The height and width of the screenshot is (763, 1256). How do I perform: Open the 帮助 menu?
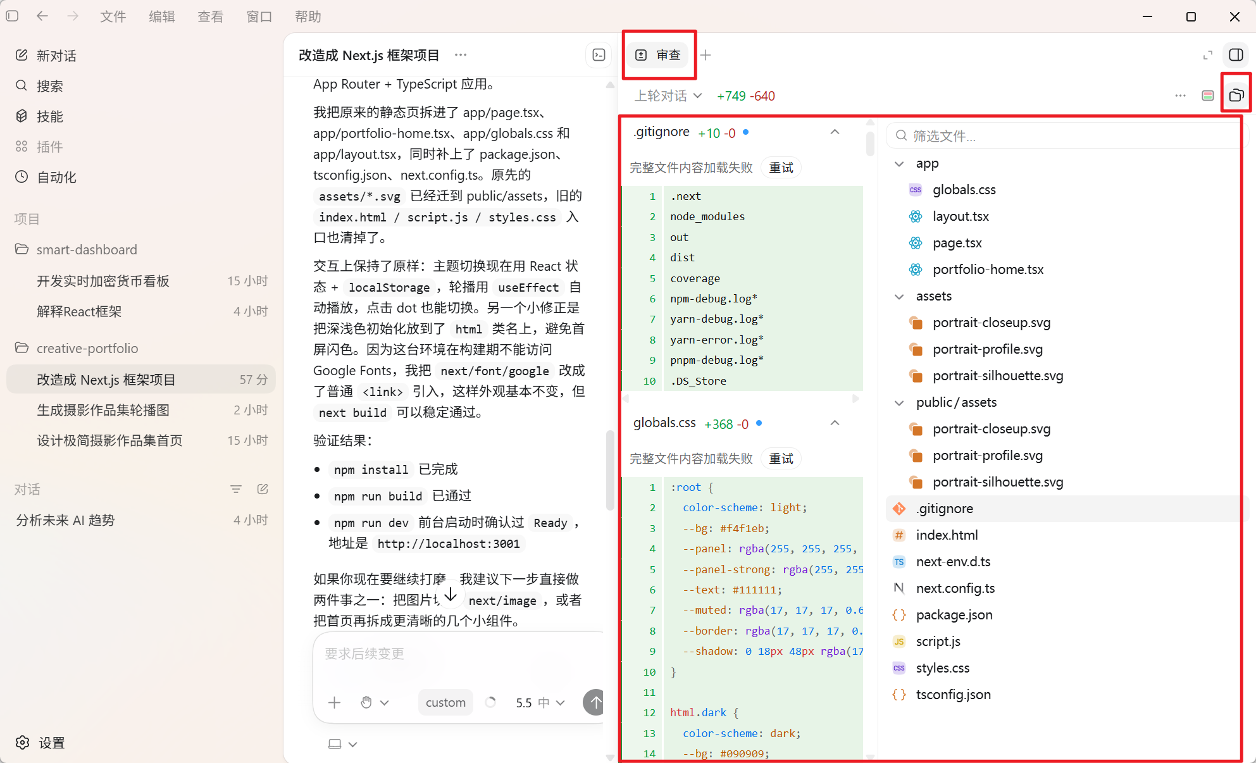308,16
